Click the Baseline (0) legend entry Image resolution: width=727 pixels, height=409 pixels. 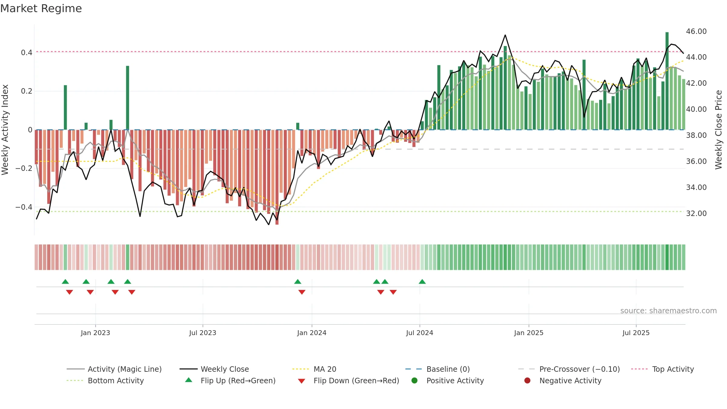pyautogui.click(x=438, y=369)
